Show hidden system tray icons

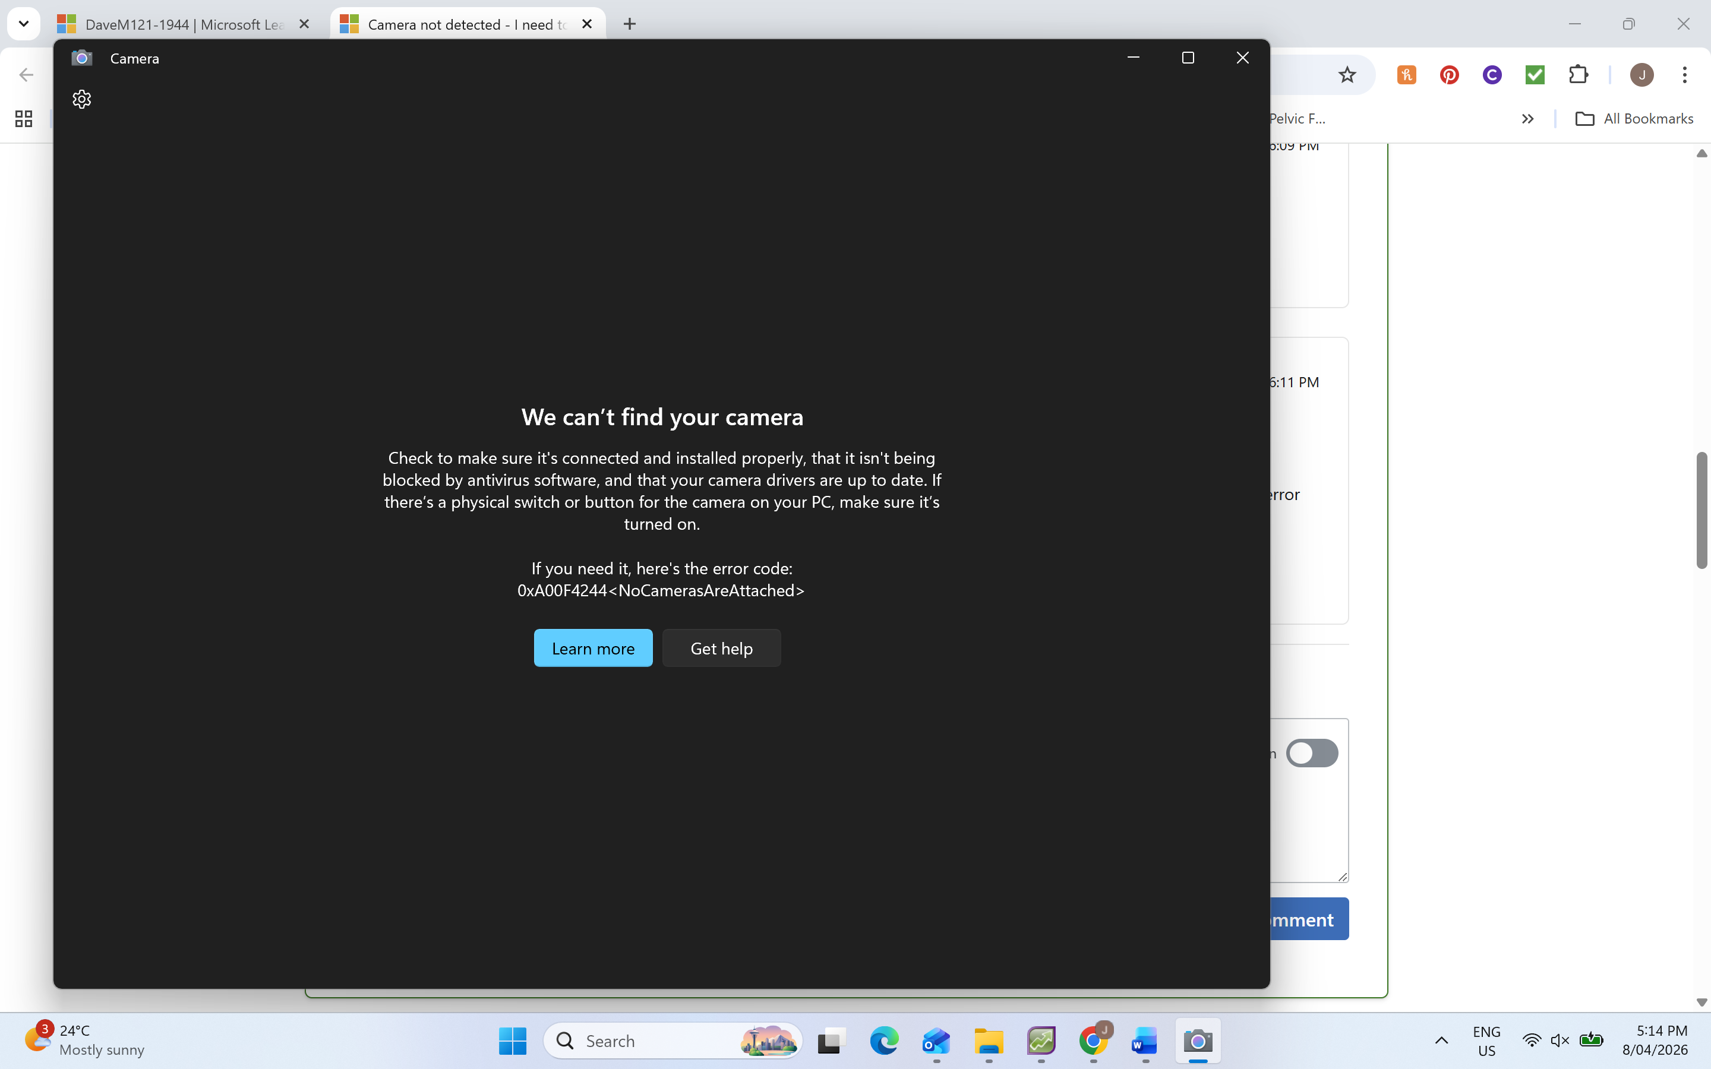click(x=1441, y=1040)
